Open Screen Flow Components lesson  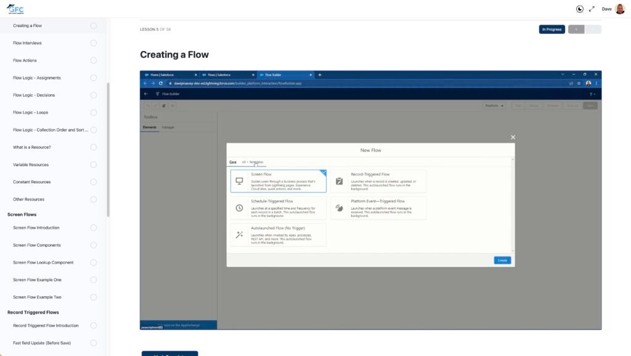[x=36, y=245]
